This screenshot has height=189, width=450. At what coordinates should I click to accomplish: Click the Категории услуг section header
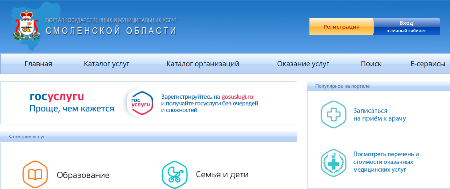tap(27, 137)
